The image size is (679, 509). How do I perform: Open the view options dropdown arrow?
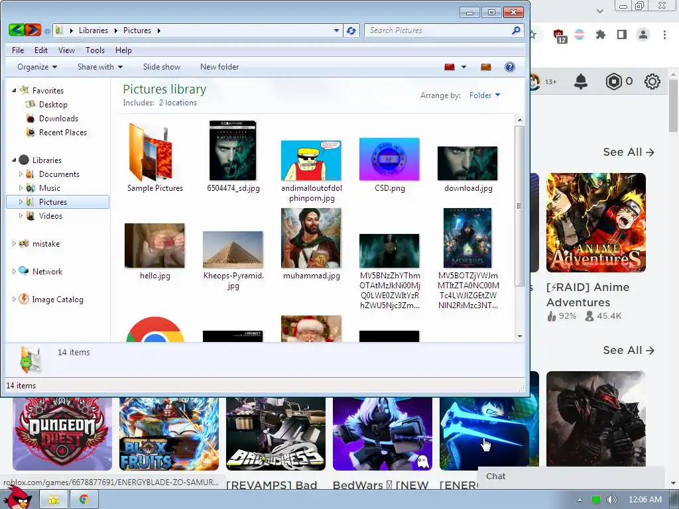click(463, 67)
